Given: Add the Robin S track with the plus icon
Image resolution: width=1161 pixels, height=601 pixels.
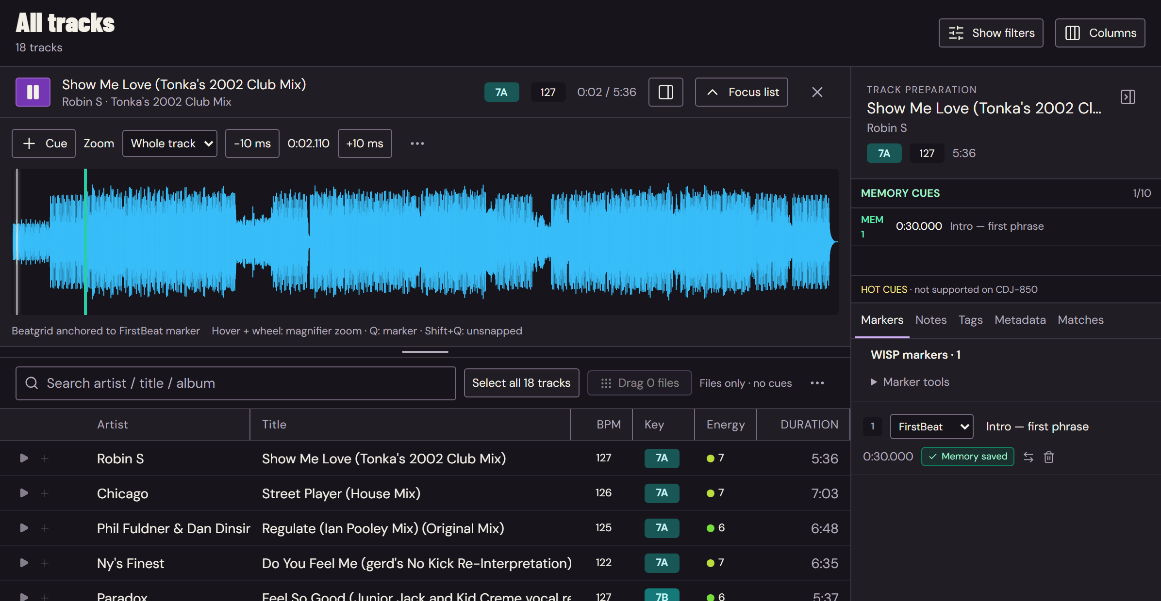Looking at the screenshot, I should tap(45, 458).
